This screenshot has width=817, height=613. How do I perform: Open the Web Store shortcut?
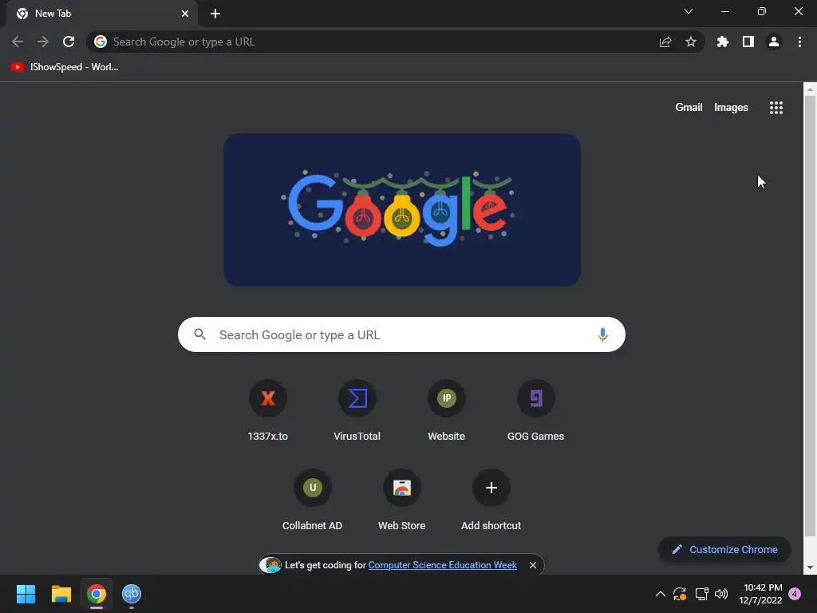402,501
